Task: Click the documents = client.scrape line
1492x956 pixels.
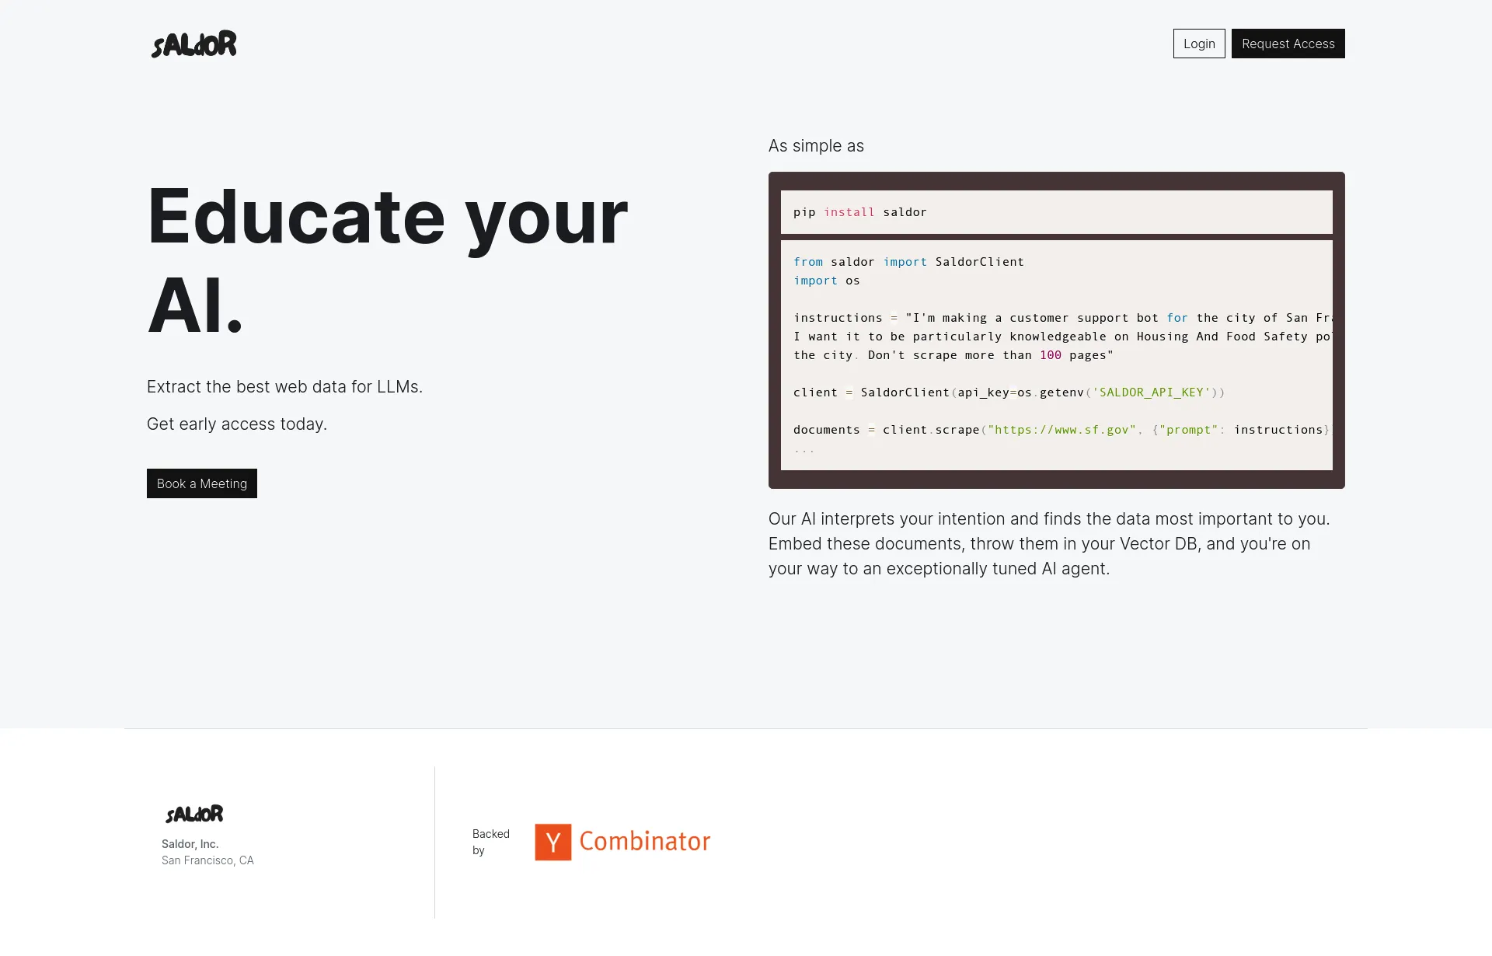Action: [x=1061, y=430]
